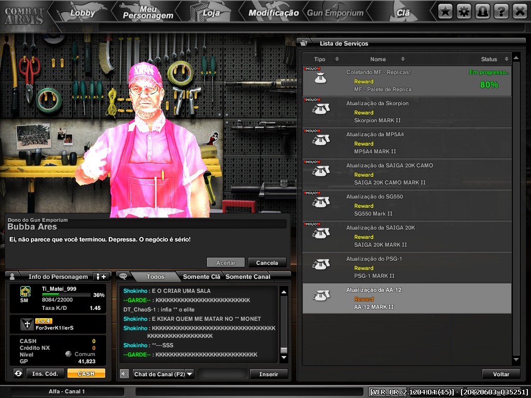The width and height of the screenshot is (531, 398).
Task: Open the Clã tab
Action: (x=403, y=13)
